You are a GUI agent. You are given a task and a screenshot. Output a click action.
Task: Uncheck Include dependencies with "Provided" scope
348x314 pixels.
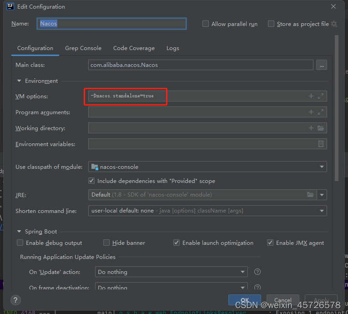[x=91, y=181]
